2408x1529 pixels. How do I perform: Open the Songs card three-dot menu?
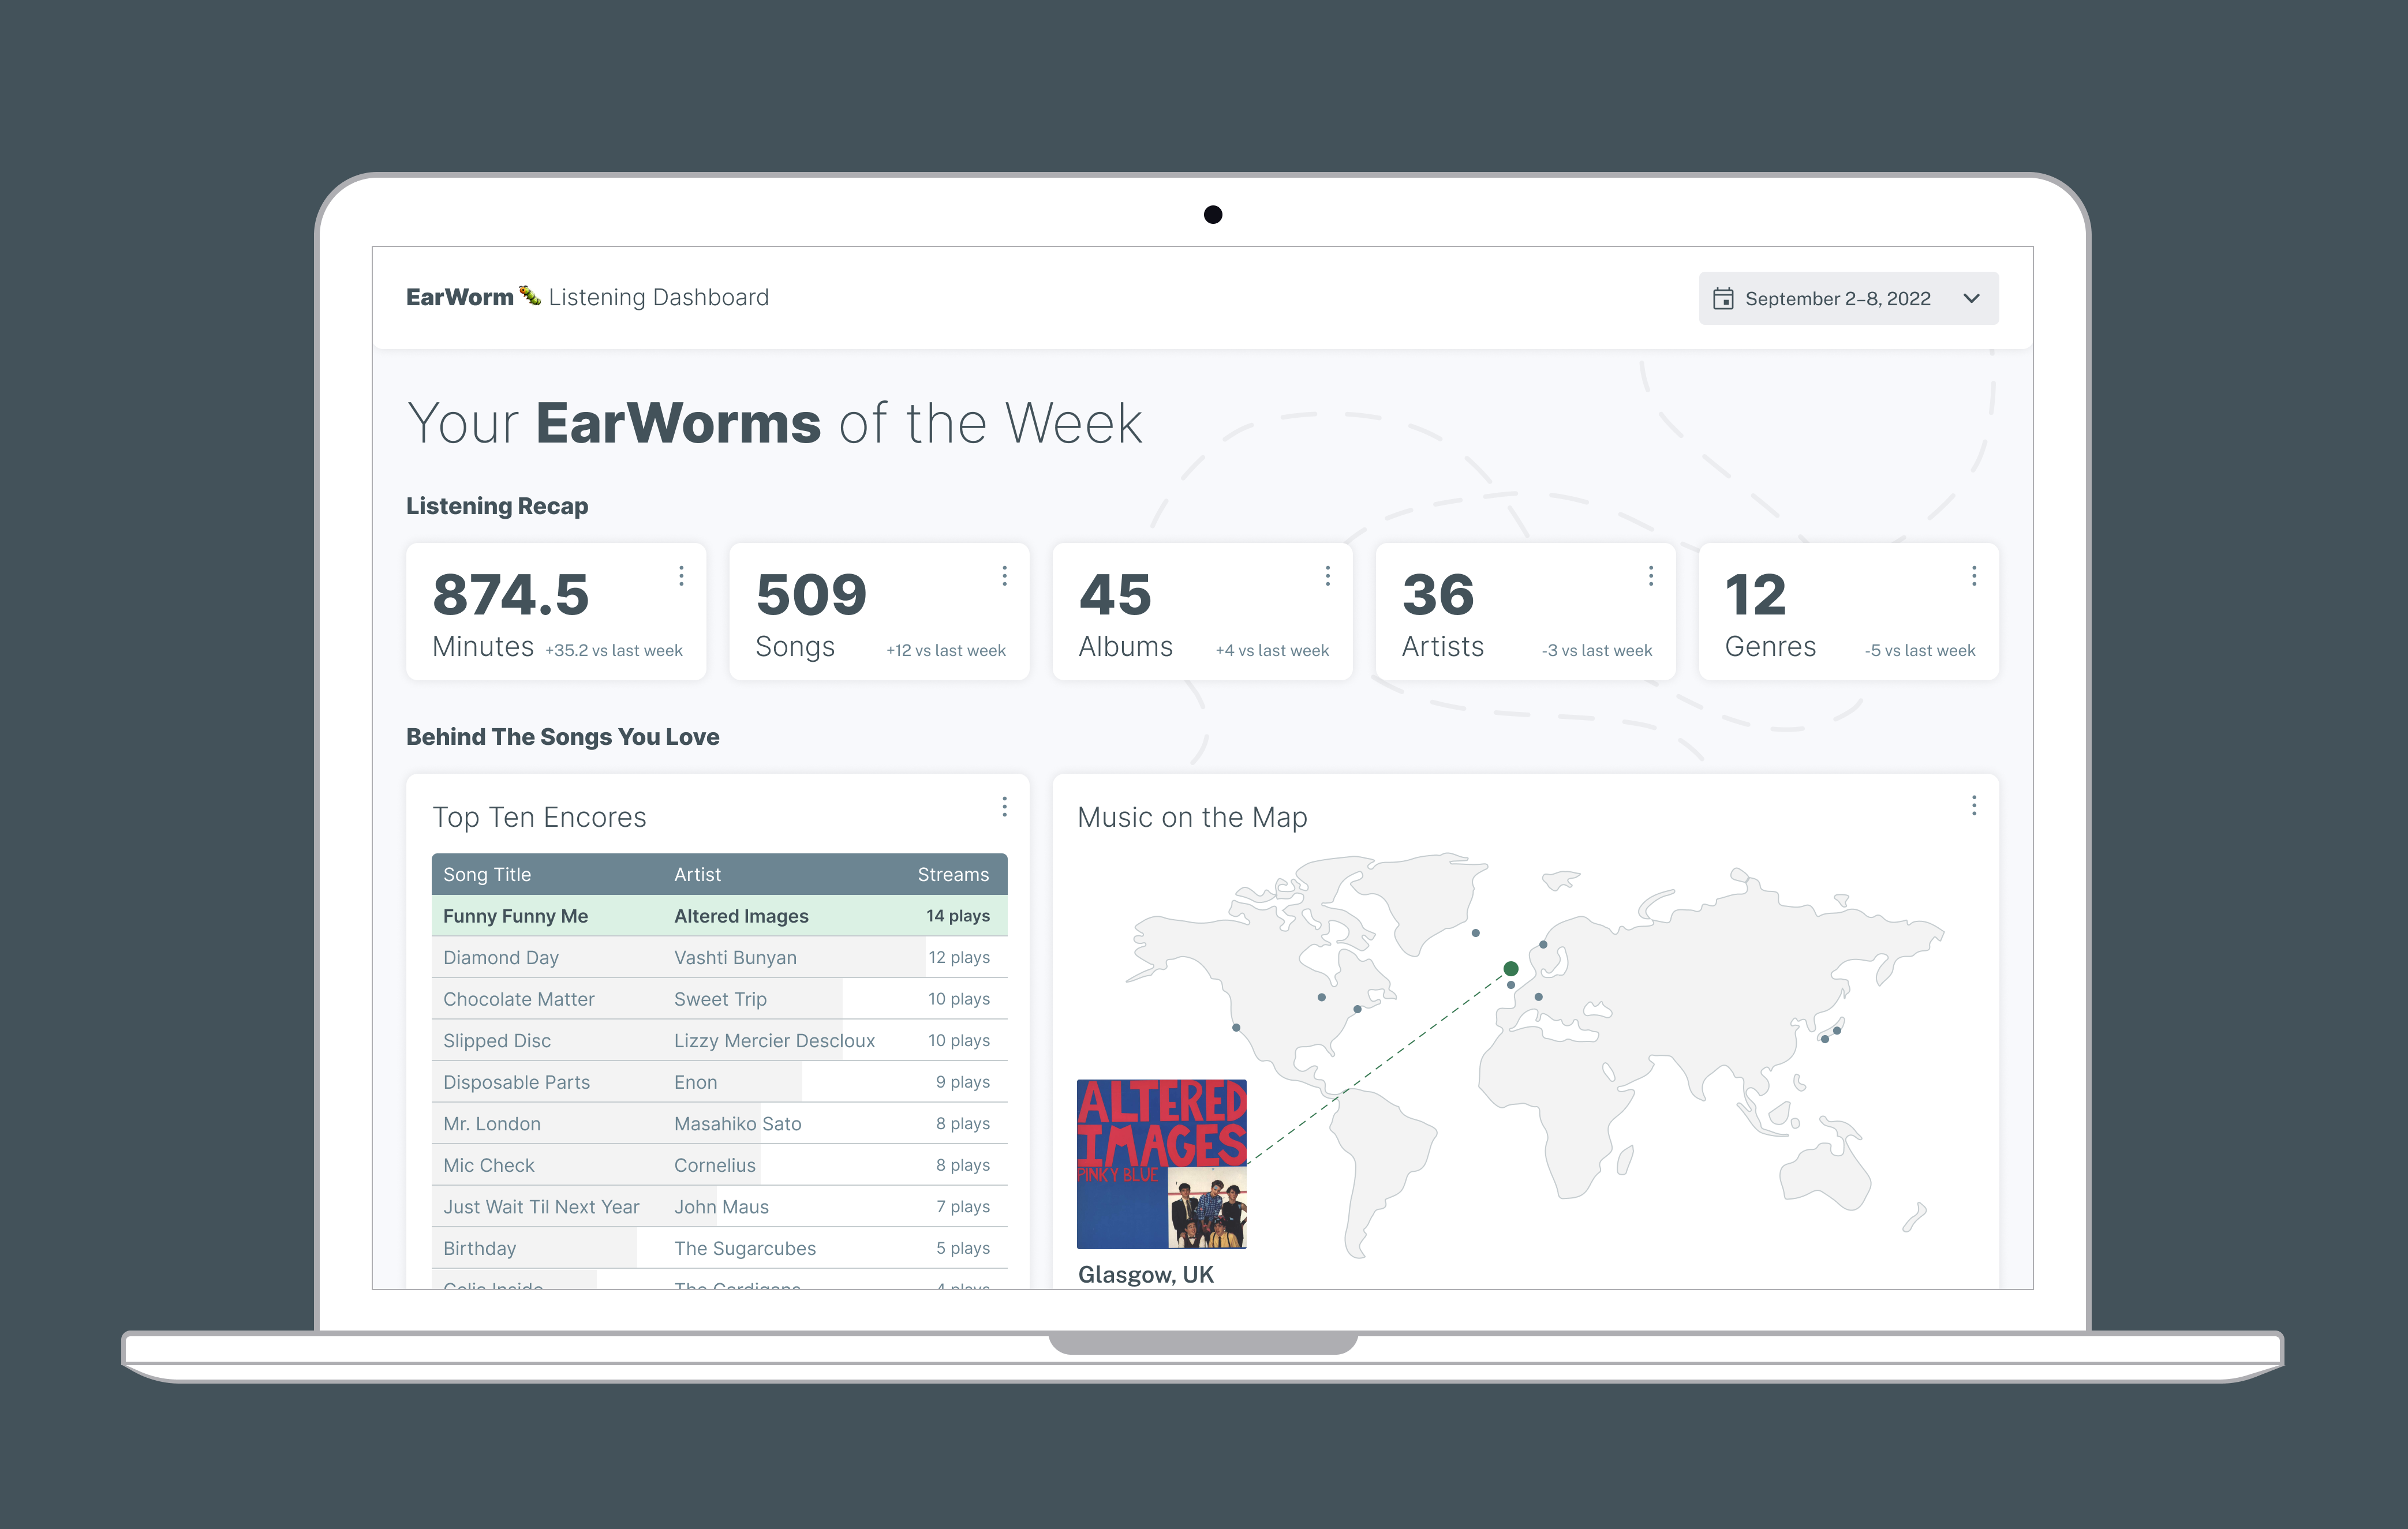click(x=1004, y=576)
